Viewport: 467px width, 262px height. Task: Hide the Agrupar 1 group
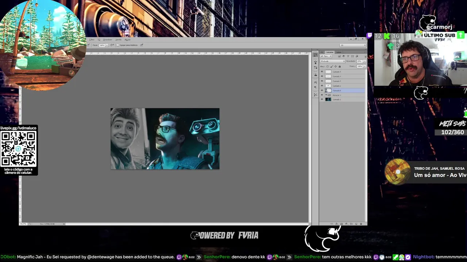click(322, 95)
